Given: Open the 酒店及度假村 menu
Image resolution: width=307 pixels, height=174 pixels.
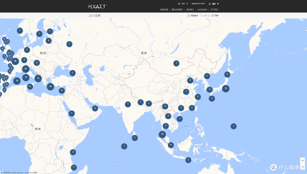Looking at the screenshot, I should coord(177,10).
